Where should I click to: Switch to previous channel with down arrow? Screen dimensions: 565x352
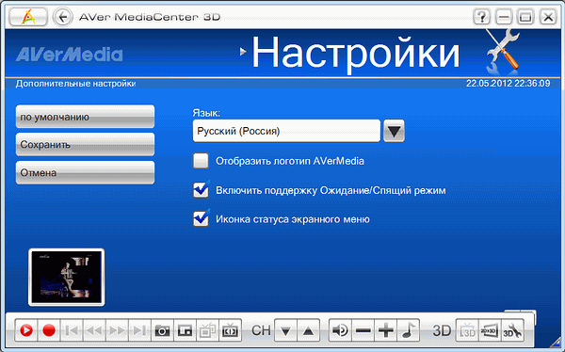pos(285,330)
